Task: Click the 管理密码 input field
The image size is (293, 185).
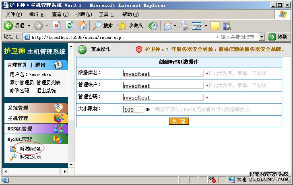Action: coord(163,97)
